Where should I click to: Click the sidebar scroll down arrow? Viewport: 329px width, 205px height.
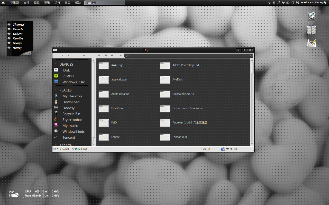[93, 144]
